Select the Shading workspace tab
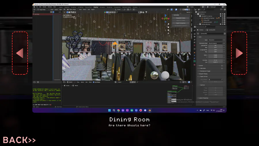 96,7
